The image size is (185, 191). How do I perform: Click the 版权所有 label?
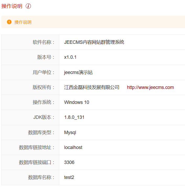coord(43,87)
